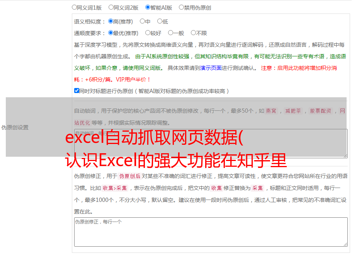The image size is (352, 254).
Task: Set 通顺度要求 to 最优(推荐)
Action: pyautogui.click(x=111, y=33)
